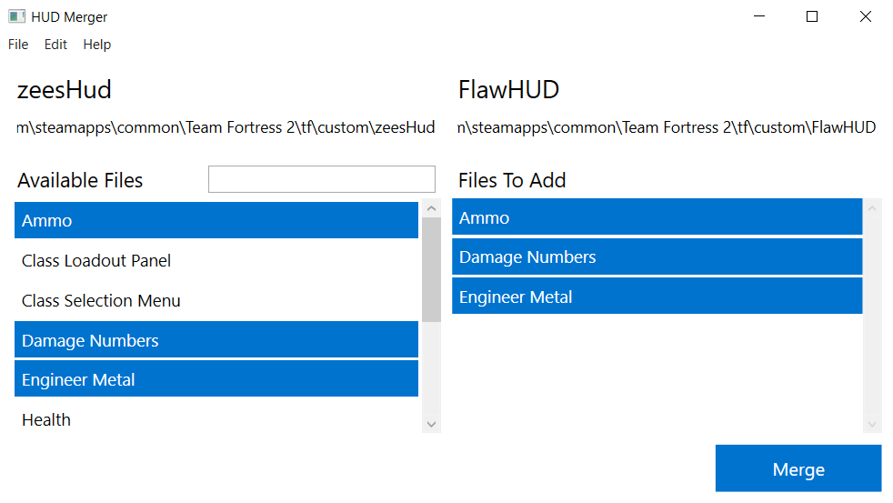Screen dimensions: 893x503
Task: Maximize the HUD Merger window
Action: pyautogui.click(x=812, y=16)
